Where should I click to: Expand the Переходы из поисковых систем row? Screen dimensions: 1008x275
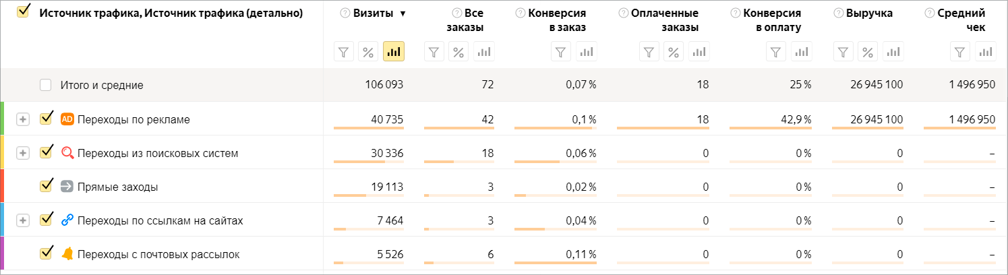[23, 153]
